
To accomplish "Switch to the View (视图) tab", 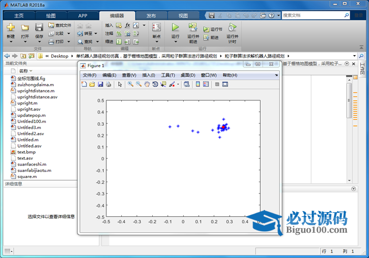I will point(183,16).
